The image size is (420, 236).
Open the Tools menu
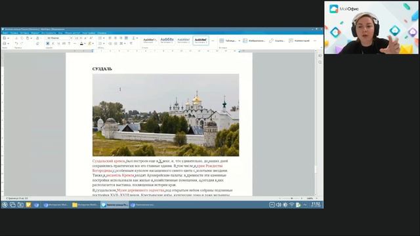(x=49, y=33)
